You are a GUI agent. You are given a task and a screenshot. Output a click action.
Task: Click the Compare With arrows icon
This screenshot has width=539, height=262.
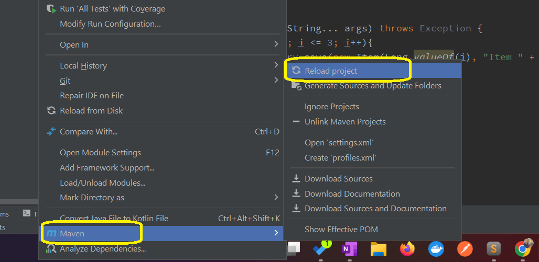pos(51,131)
